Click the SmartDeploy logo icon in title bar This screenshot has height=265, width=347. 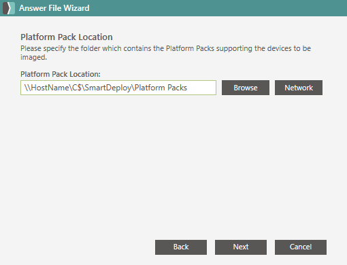coord(9,8)
